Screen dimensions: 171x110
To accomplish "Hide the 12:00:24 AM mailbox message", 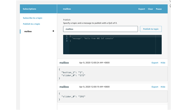I will point(163,63).
